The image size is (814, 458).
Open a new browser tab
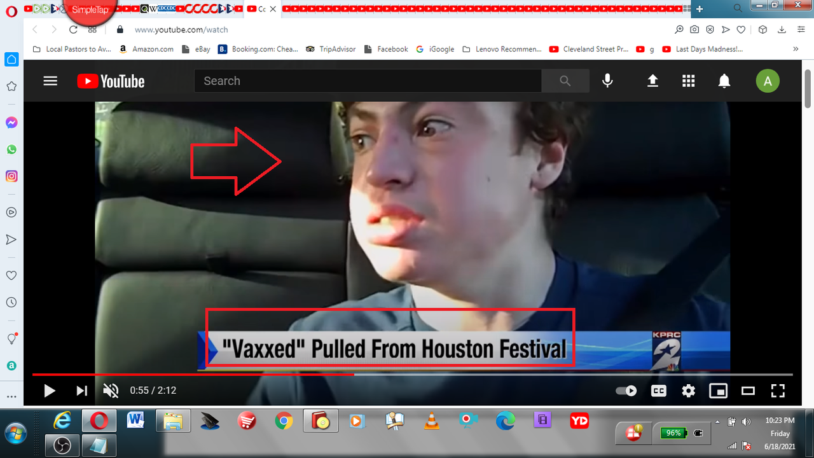tap(700, 9)
